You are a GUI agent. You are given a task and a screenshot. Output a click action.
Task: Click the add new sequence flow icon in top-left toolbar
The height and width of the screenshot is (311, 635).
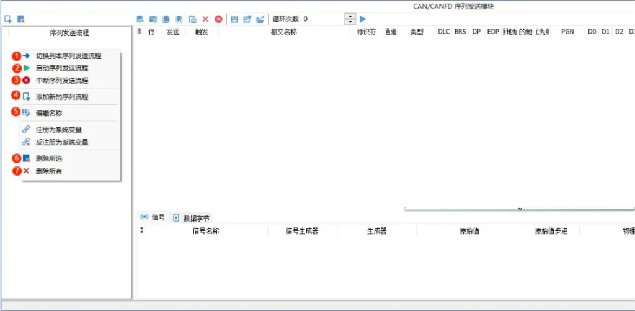pos(8,19)
